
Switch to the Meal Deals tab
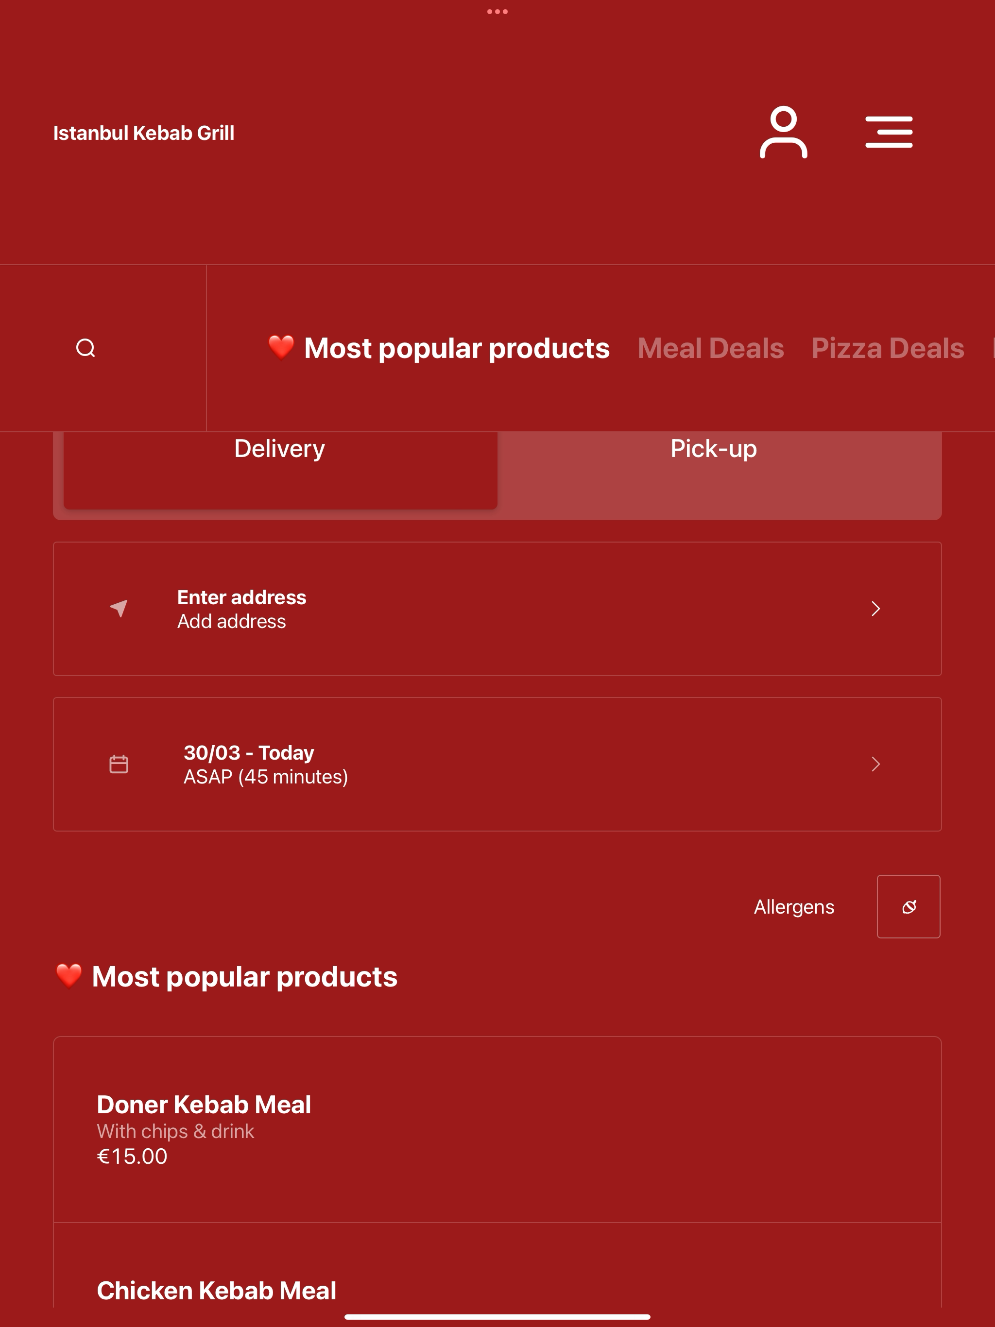[711, 348]
